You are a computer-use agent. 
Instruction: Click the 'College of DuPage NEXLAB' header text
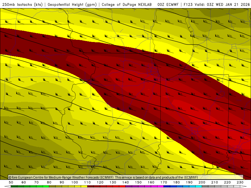point(127,5)
